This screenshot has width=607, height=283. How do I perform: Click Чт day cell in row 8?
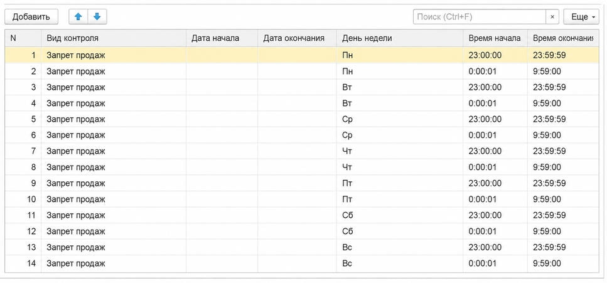(399, 168)
